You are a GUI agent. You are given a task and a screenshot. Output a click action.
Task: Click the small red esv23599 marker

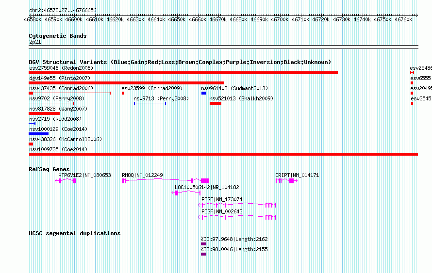click(x=123, y=93)
